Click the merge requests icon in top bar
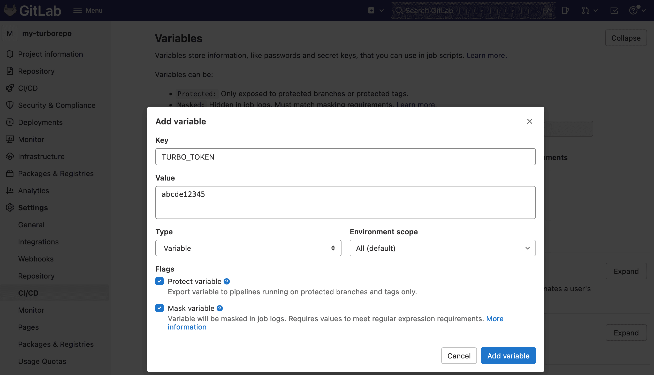Screen dimensions: 654x375 pos(586,10)
